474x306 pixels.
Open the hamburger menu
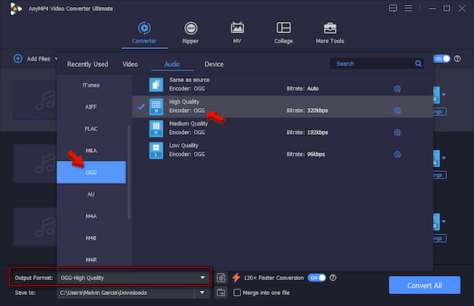408,8
